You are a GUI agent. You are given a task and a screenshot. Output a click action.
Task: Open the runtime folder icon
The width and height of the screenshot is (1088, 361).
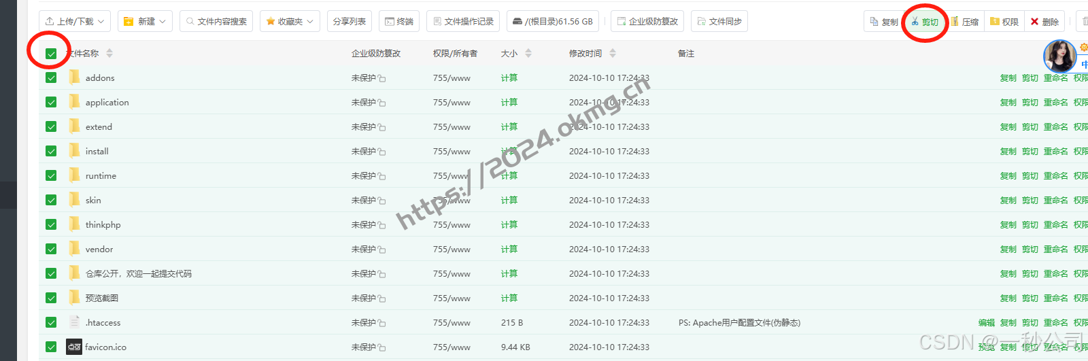74,175
